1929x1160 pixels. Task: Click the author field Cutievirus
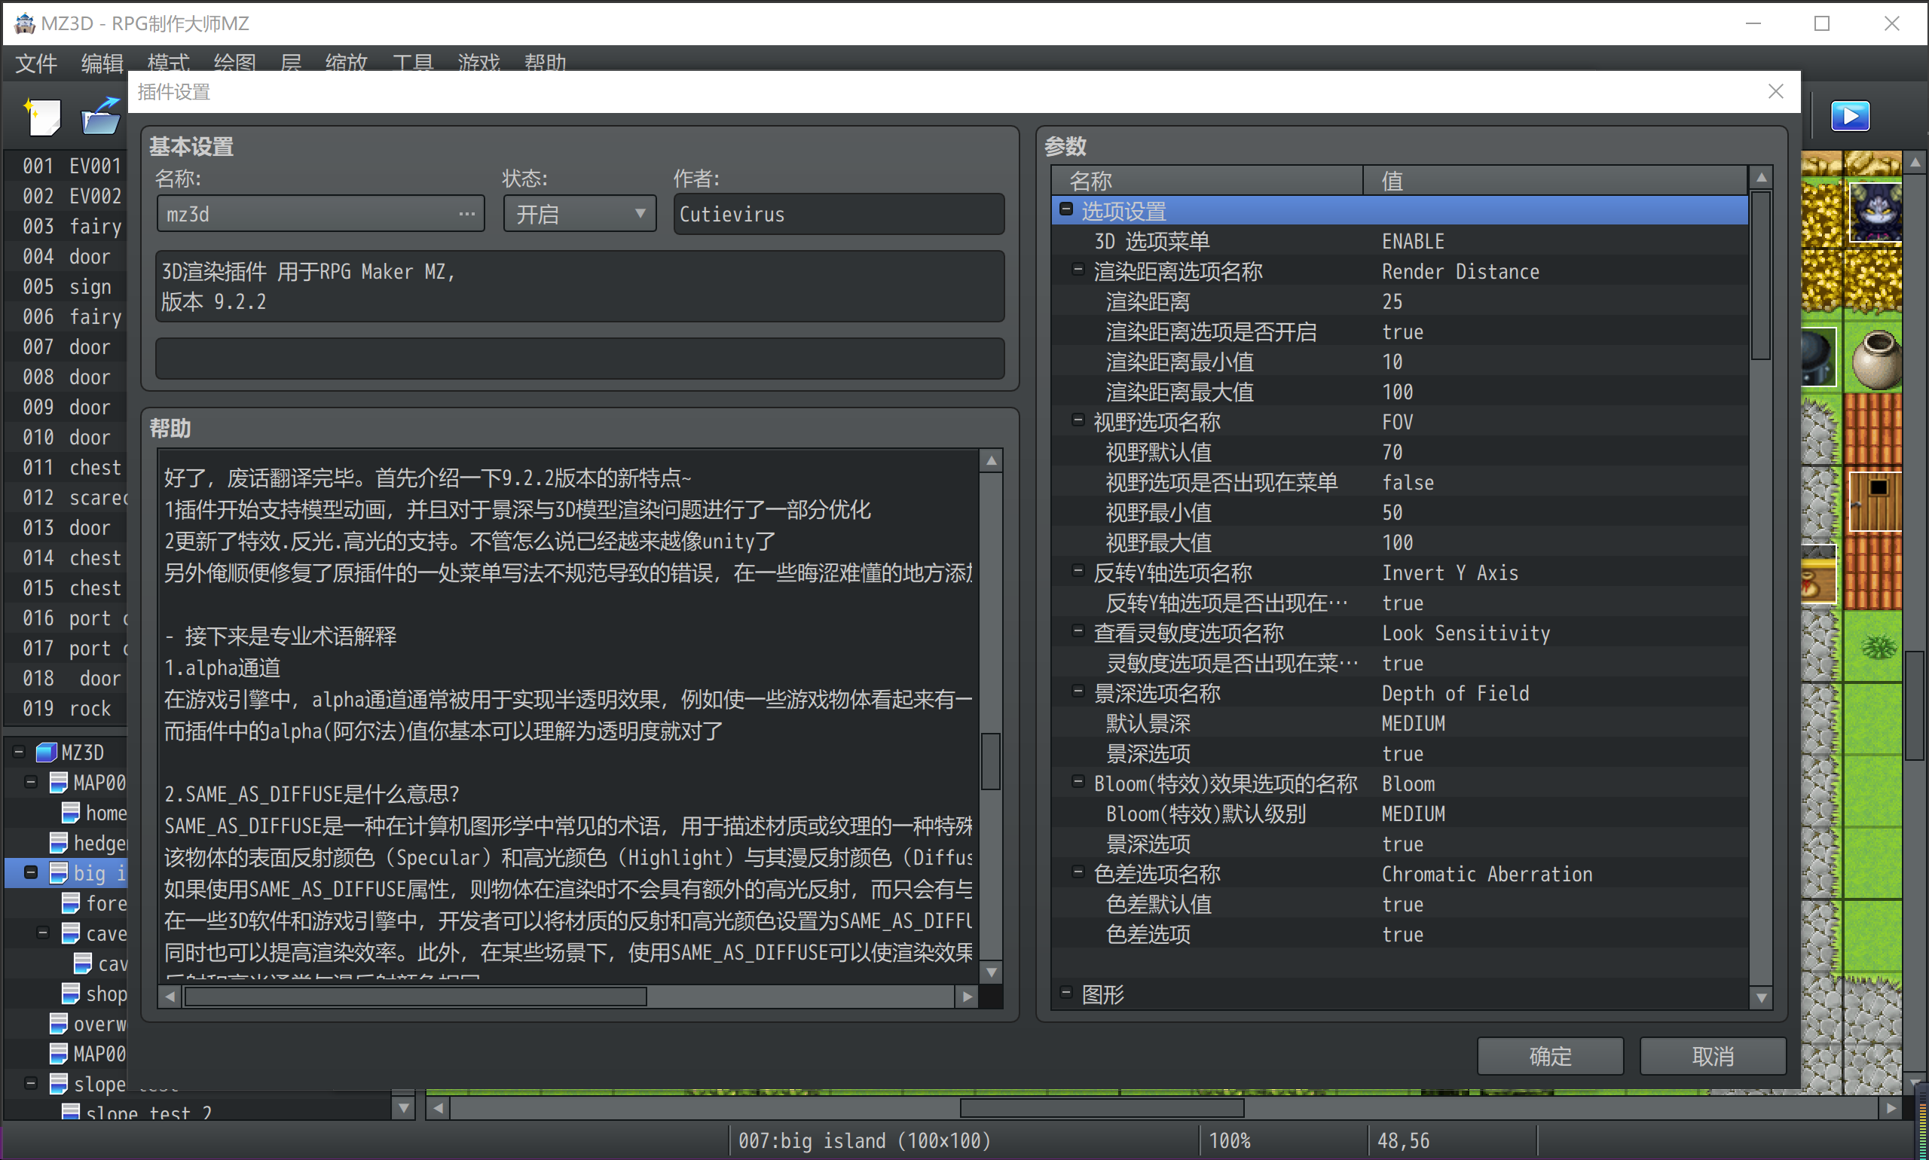(x=838, y=214)
